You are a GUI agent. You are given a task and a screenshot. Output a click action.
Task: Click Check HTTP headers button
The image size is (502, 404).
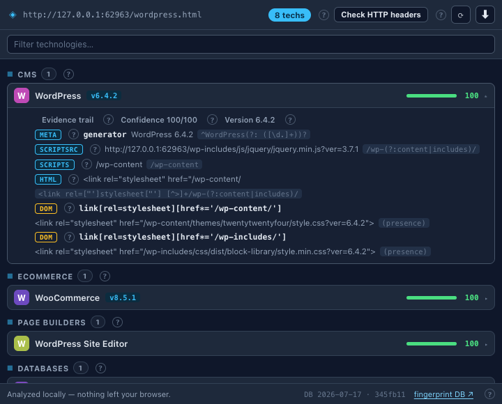(x=381, y=15)
